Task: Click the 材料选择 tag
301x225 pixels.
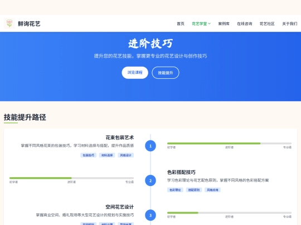Action: pos(107,155)
